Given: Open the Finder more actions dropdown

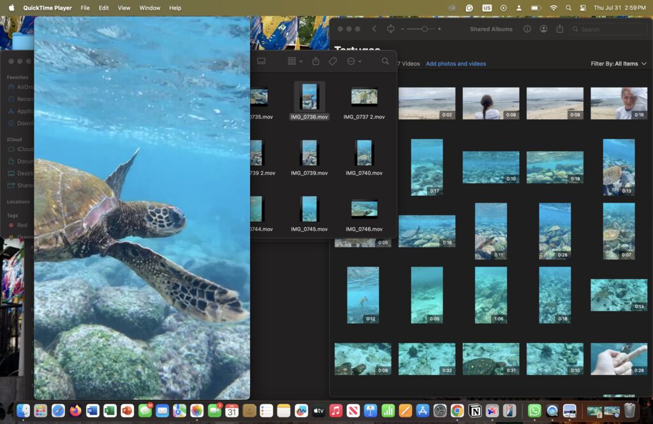Looking at the screenshot, I should coord(354,61).
